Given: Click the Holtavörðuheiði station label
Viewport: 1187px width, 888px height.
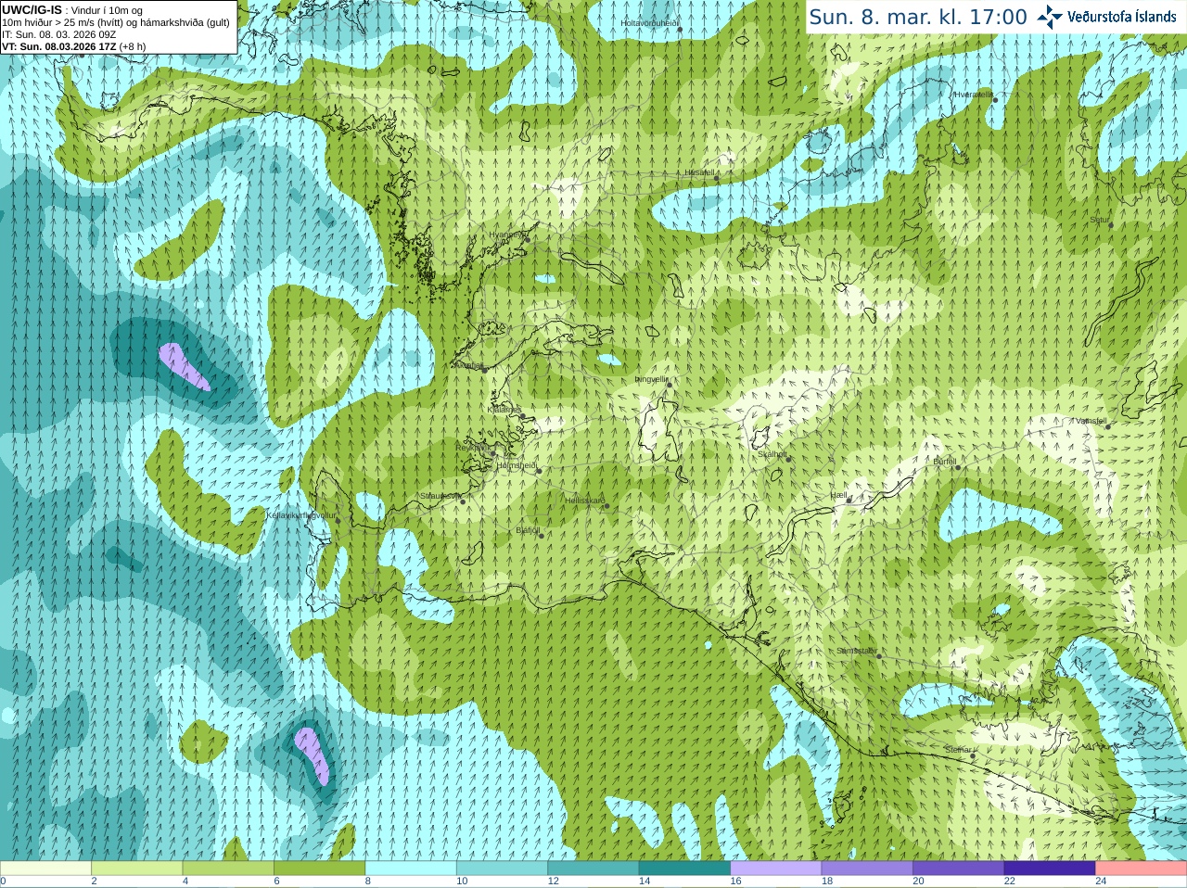Looking at the screenshot, I should [x=650, y=23].
